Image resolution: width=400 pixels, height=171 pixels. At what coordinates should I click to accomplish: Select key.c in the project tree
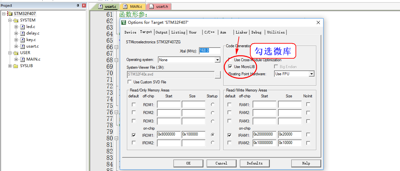pyautogui.click(x=31, y=40)
